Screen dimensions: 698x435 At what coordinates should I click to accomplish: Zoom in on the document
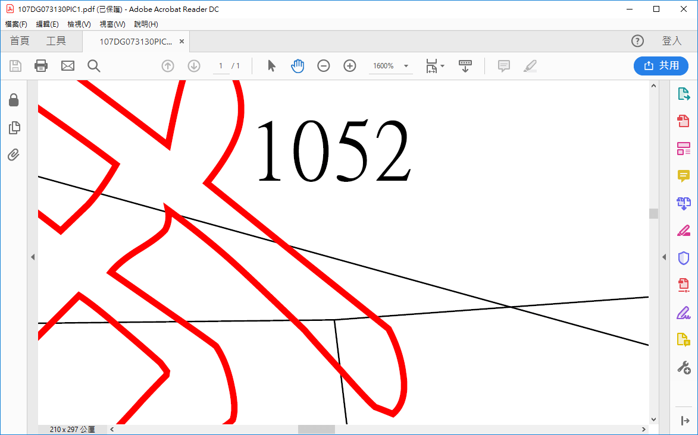coord(349,65)
